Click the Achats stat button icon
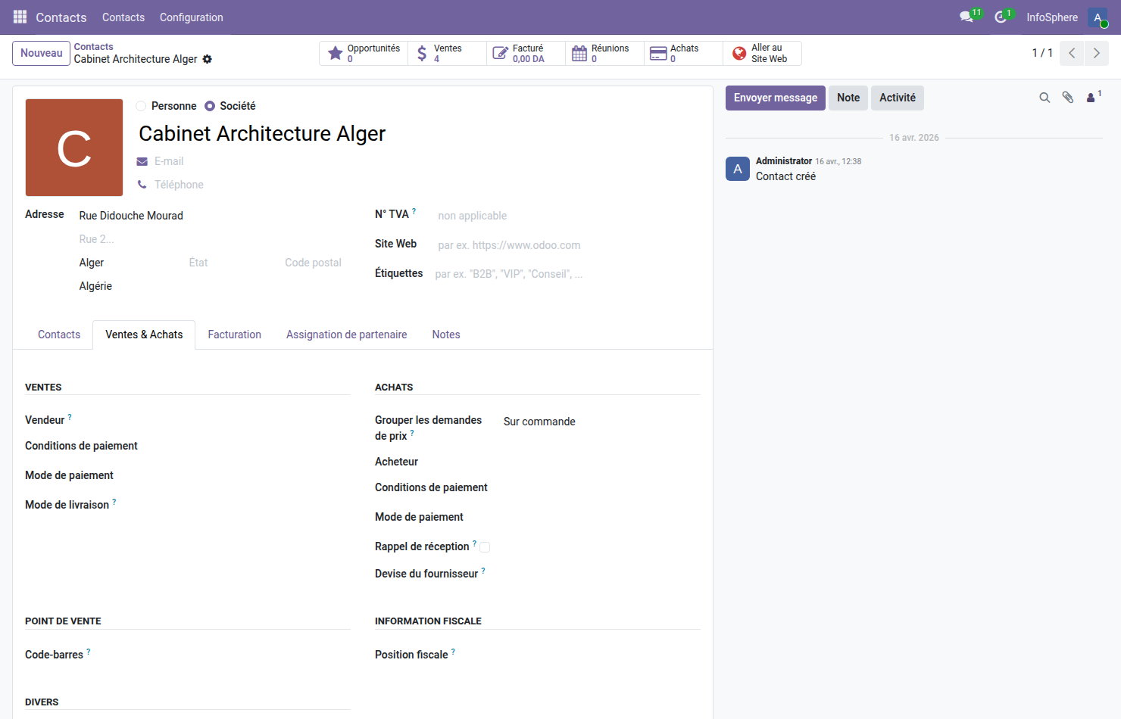The image size is (1121, 719). click(658, 53)
